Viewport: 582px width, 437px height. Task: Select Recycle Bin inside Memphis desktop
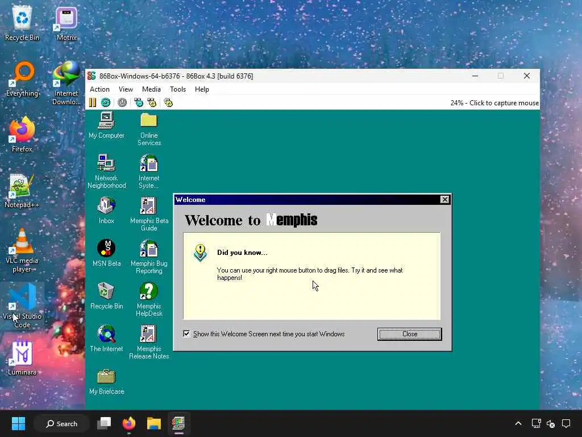[106, 296]
